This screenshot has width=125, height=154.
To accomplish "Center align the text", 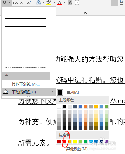I will (101, 2).
